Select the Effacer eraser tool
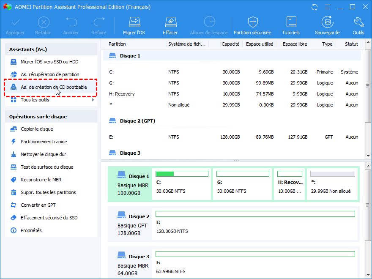Image resolution: width=372 pixels, height=279 pixels. tap(170, 22)
